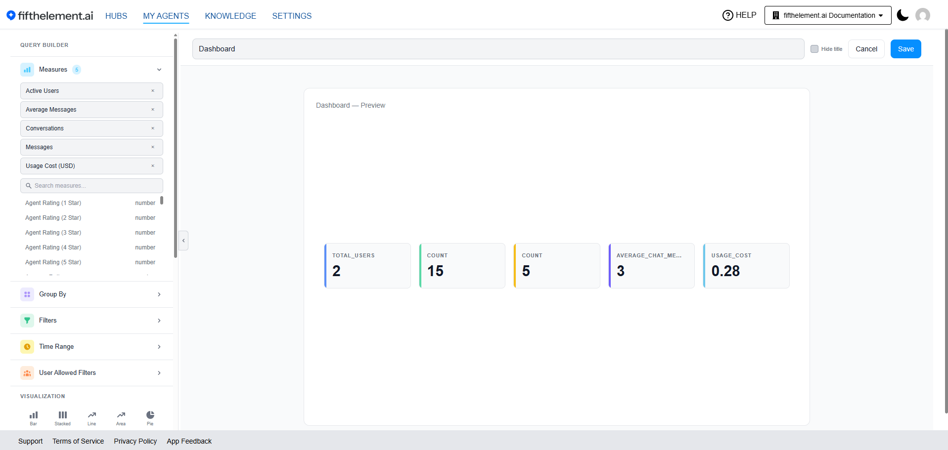Go to the MY AGENTS tab
The width and height of the screenshot is (948, 450).
pyautogui.click(x=166, y=16)
